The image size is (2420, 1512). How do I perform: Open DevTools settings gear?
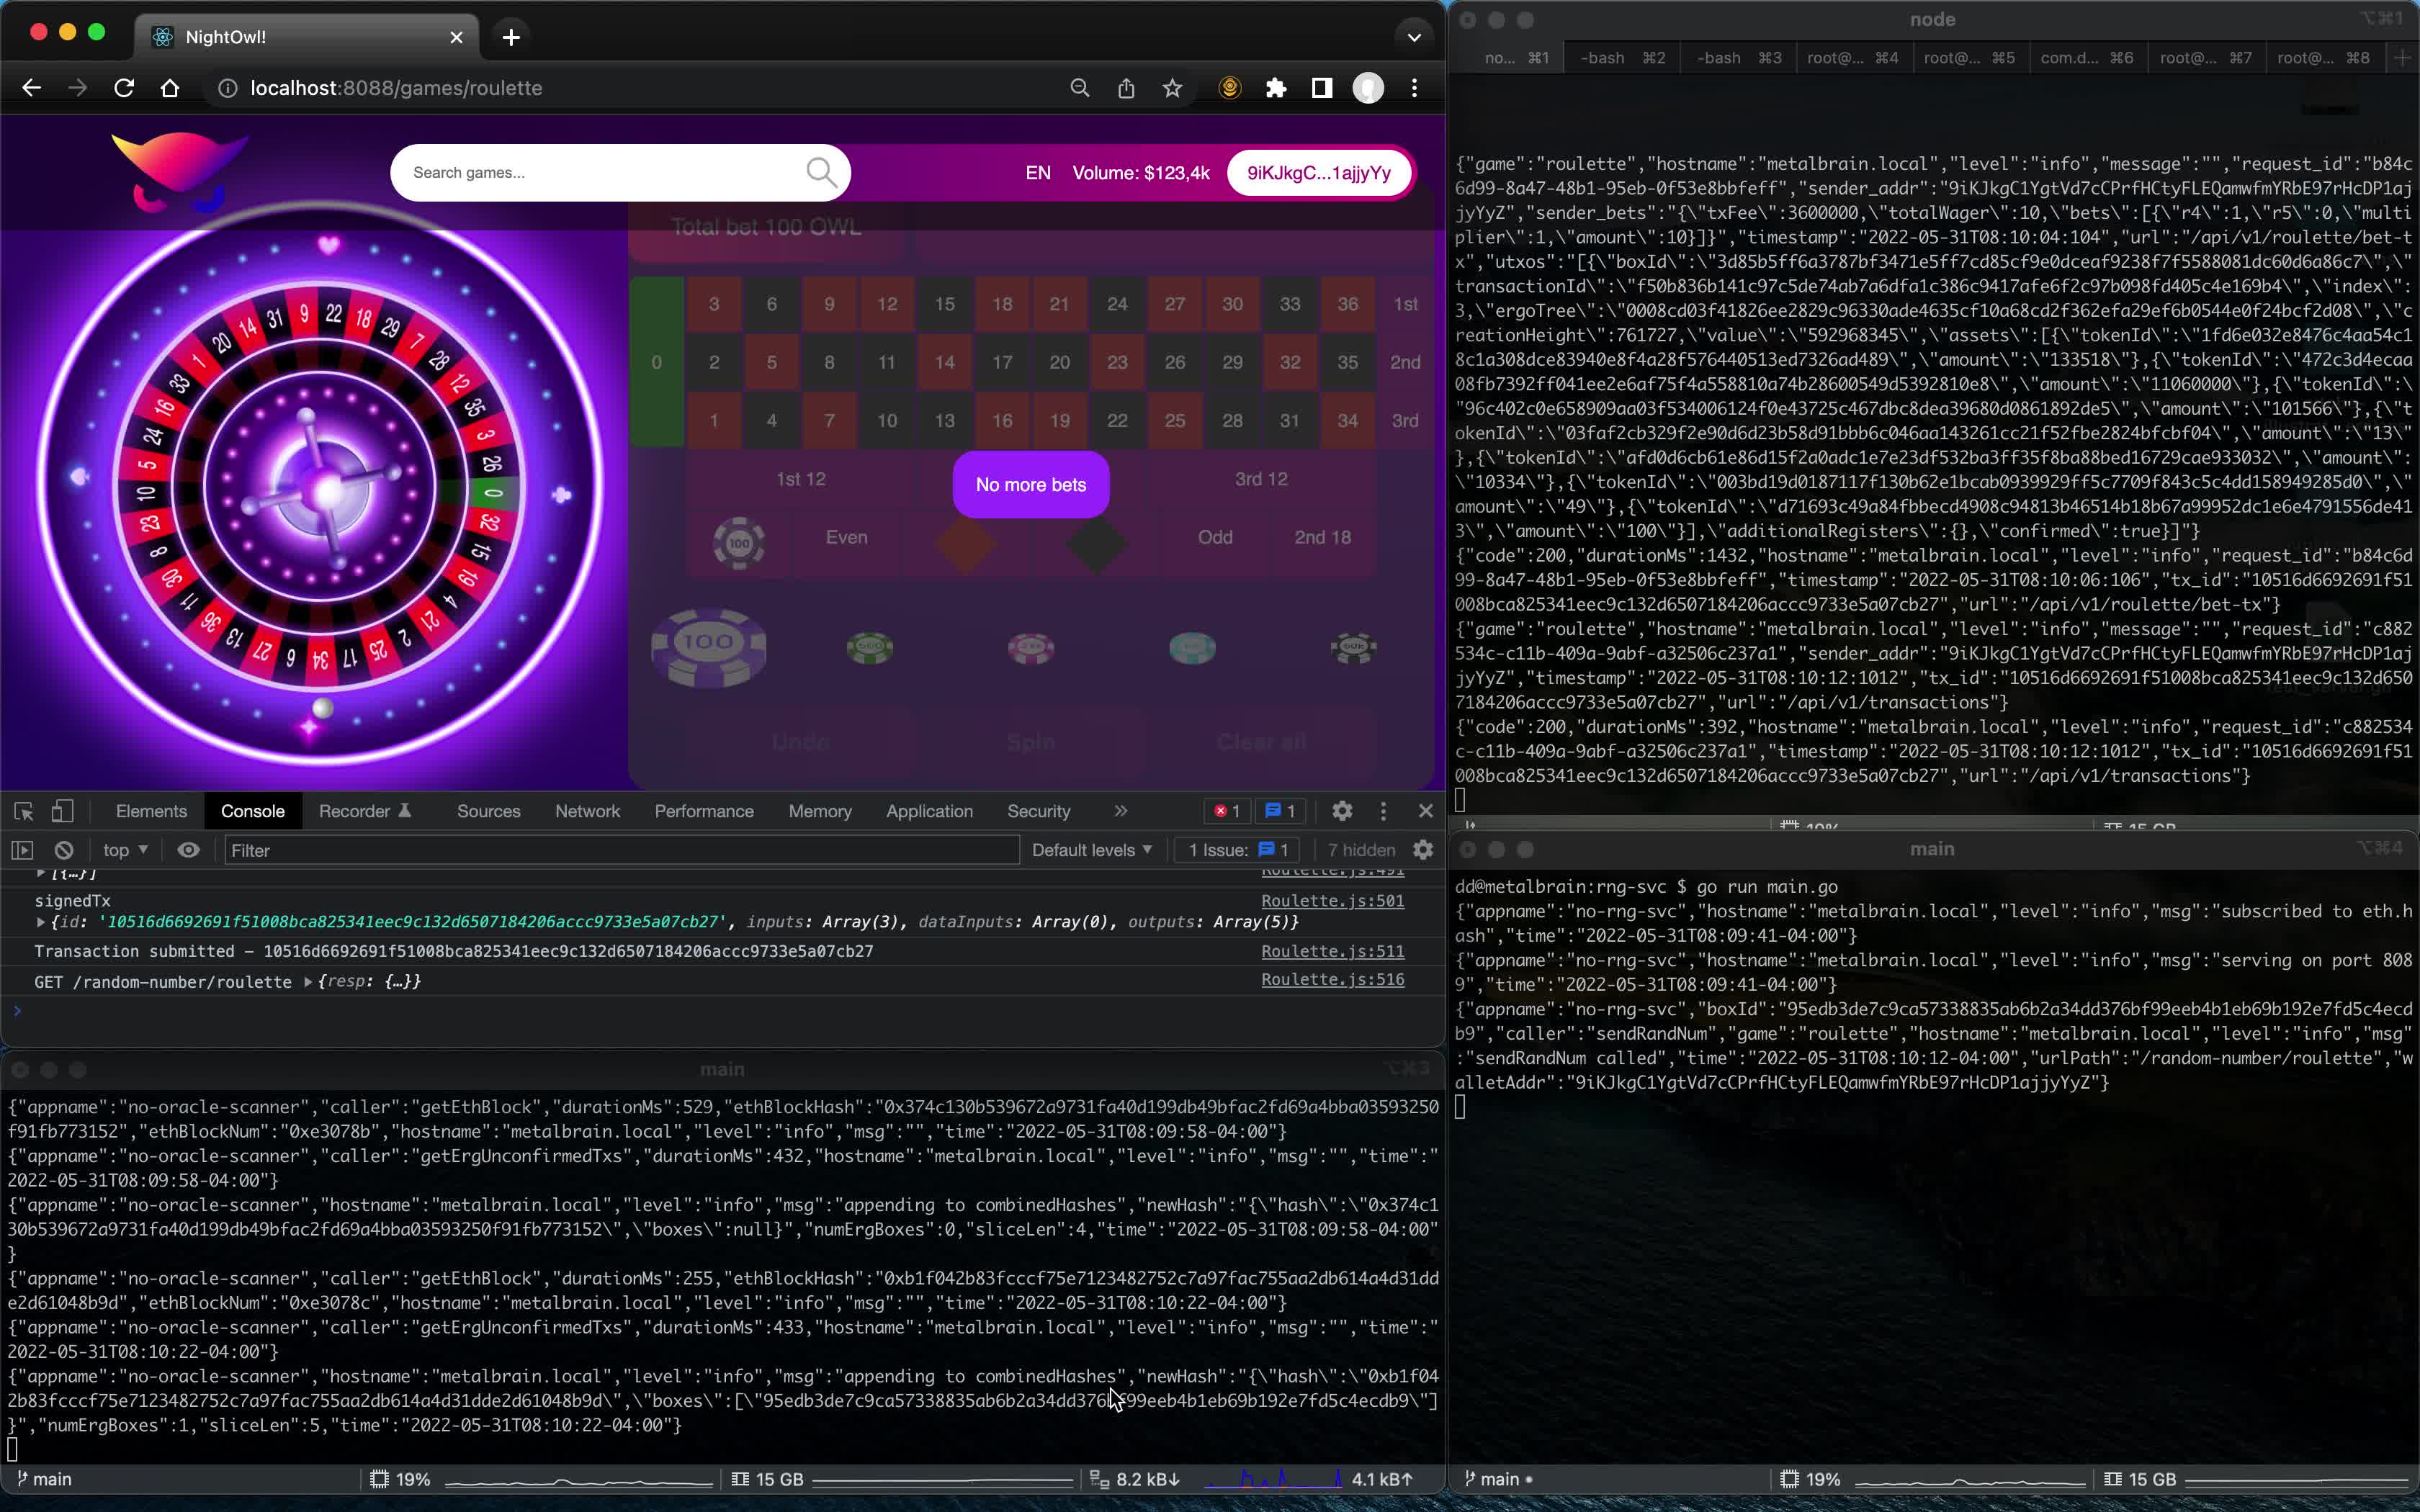point(1342,811)
